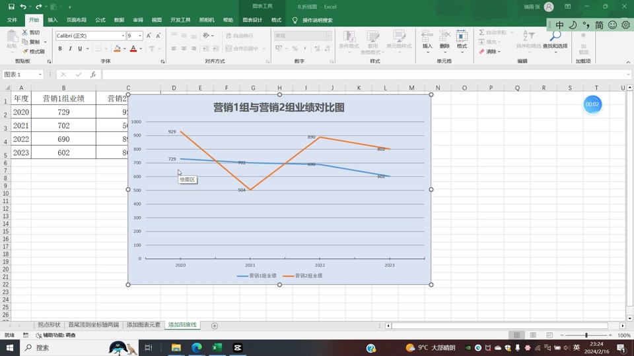Screen dimensions: 634x356
Task: Open File Explorer from taskbar
Action: (x=176, y=347)
